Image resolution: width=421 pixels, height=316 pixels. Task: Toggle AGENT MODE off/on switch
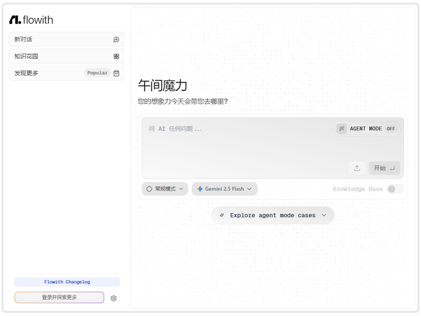(x=390, y=129)
